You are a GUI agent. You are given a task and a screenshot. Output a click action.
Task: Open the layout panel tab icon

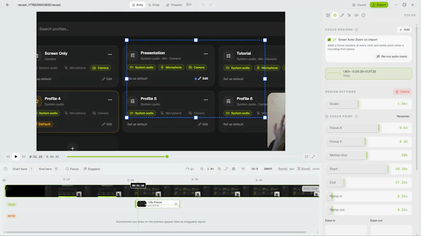tap(328, 15)
